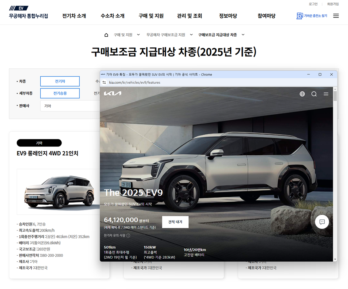Click the 10년/20만km battery warranty stat
Screen dimensions: 348x289
pos(195,252)
